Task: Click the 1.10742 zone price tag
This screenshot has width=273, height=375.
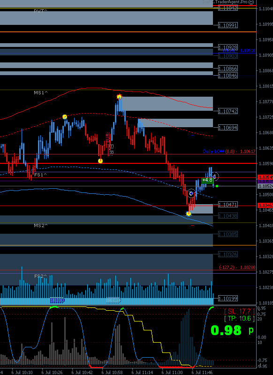Action: 228,111
